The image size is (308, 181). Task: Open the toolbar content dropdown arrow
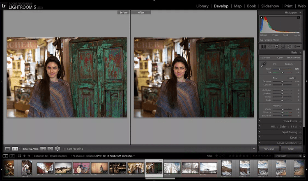point(254,149)
